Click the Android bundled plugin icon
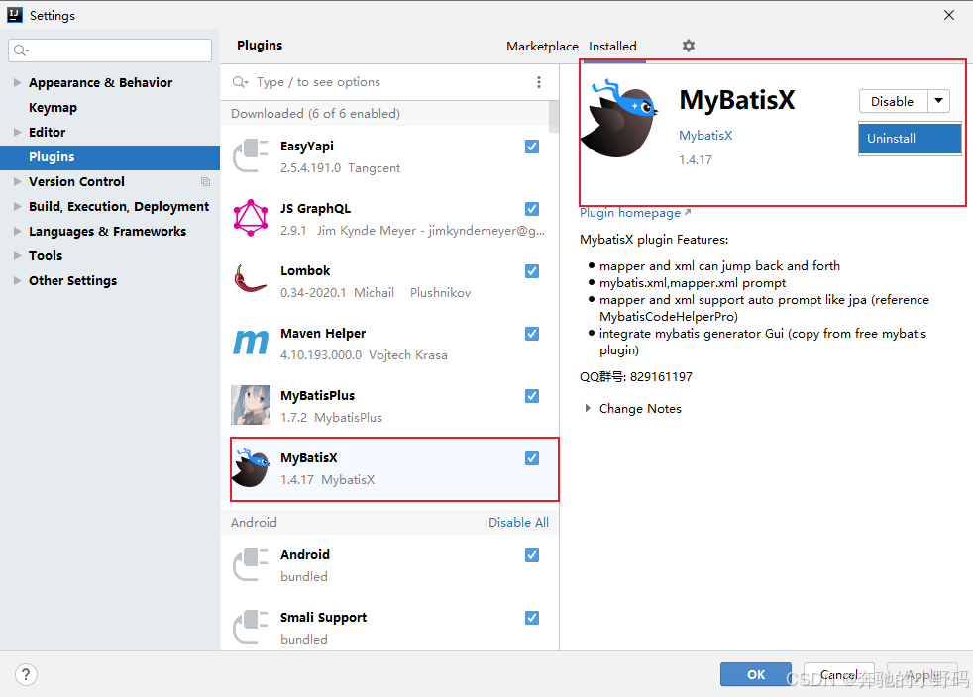Image resolution: width=973 pixels, height=697 pixels. point(250,564)
